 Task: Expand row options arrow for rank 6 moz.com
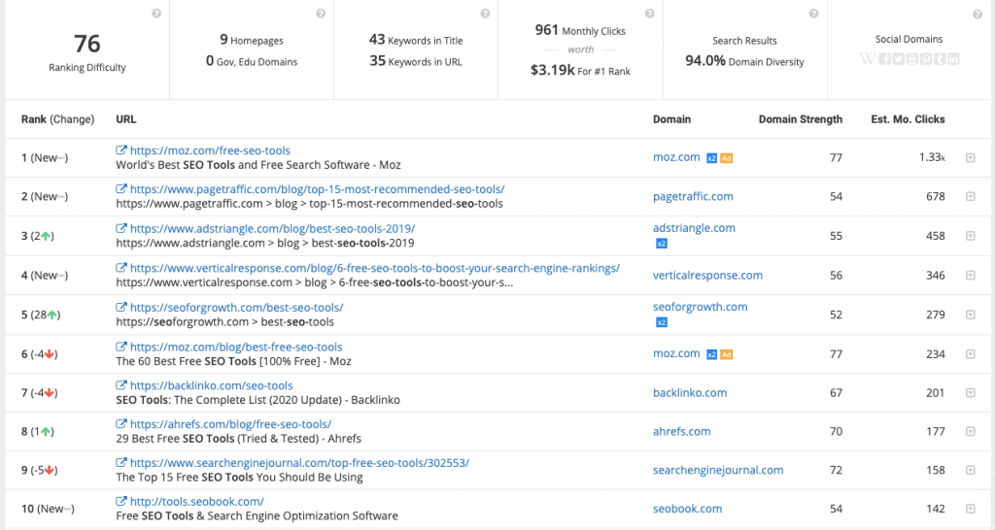coord(971,353)
